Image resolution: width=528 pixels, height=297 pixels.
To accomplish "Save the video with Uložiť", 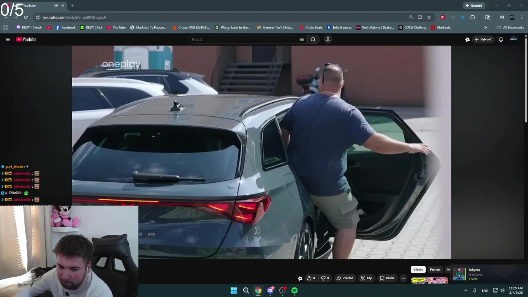I will pyautogui.click(x=387, y=278).
